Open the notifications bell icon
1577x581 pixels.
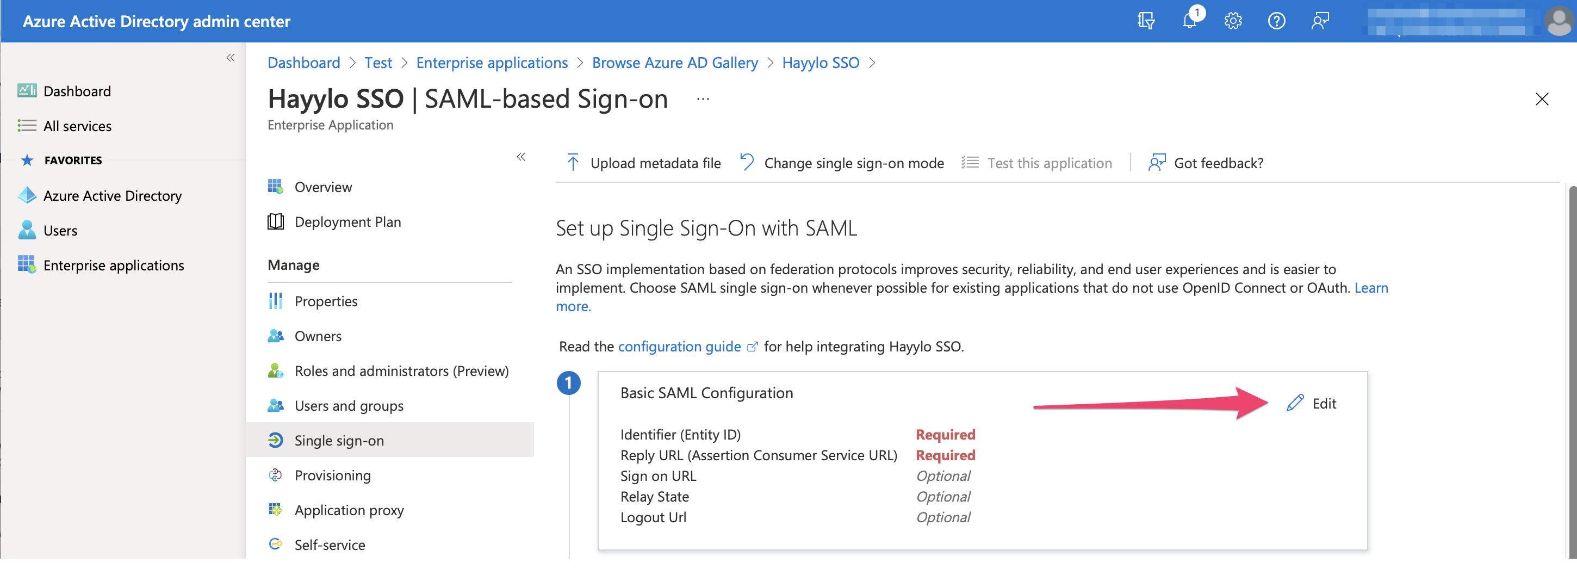click(x=1189, y=21)
